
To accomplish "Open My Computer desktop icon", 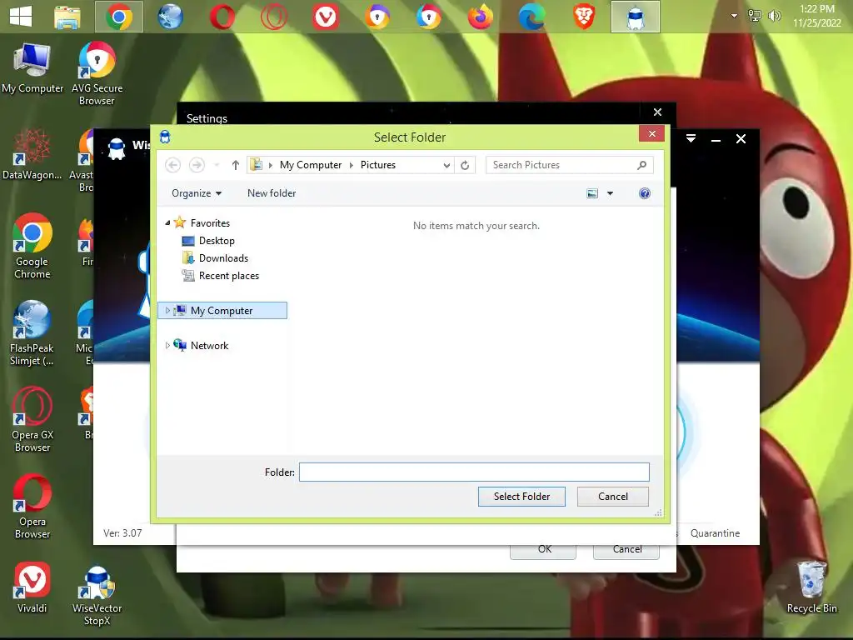I will [x=32, y=67].
